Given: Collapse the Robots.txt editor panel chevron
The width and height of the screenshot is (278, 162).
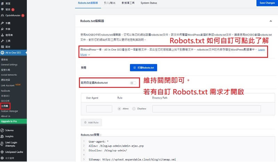Looking at the screenshot, I should coord(271,21).
